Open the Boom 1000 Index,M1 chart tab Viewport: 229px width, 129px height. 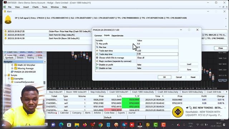(76, 92)
